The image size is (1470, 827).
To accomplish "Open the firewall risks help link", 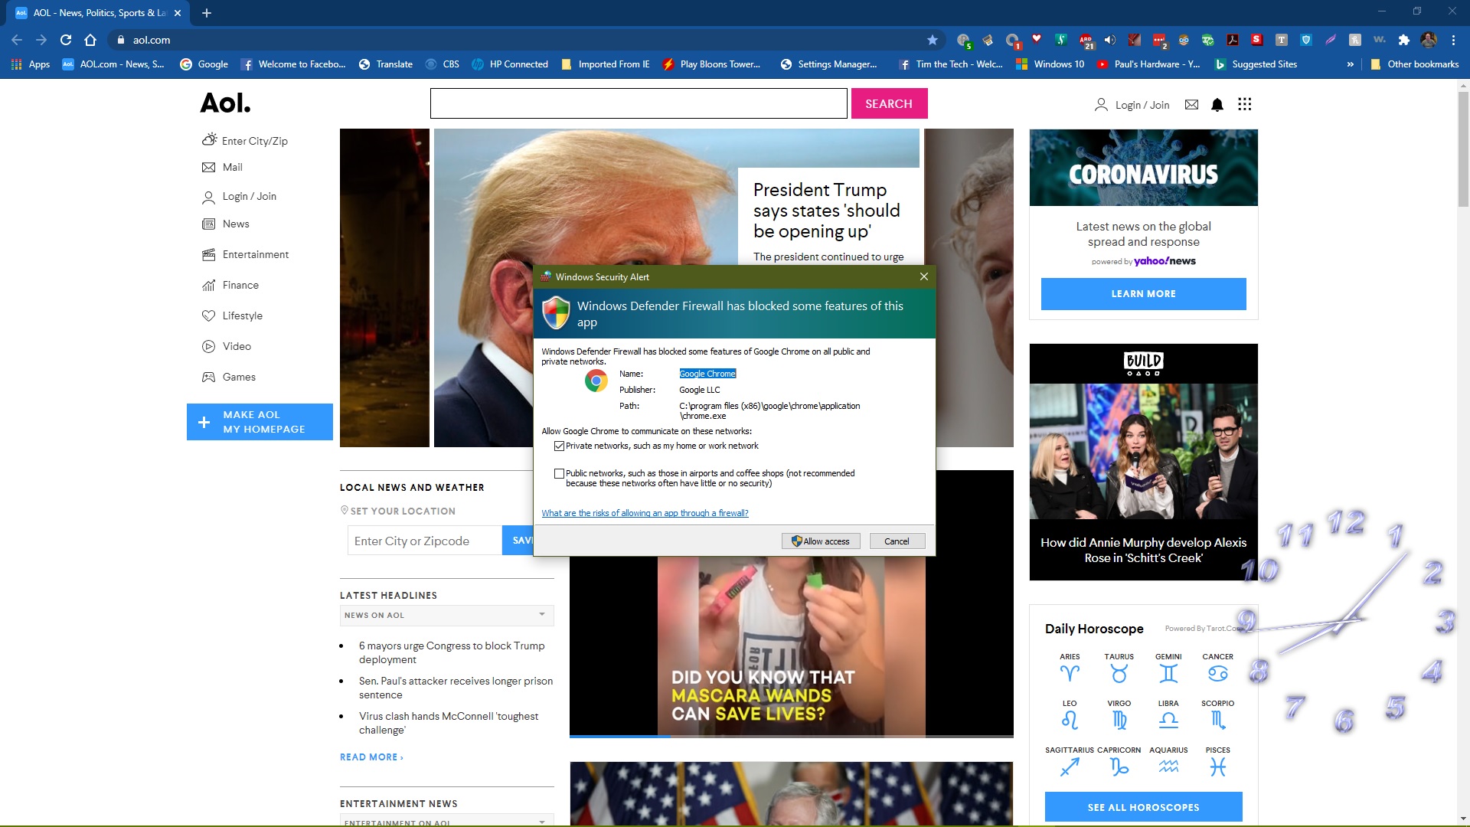I will 645,513.
